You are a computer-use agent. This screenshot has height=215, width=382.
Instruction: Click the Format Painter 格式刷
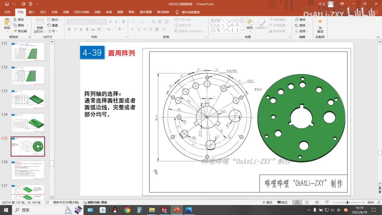20,31
